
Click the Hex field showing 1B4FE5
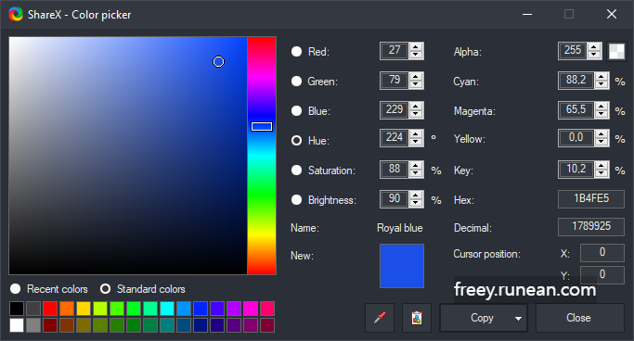point(591,199)
